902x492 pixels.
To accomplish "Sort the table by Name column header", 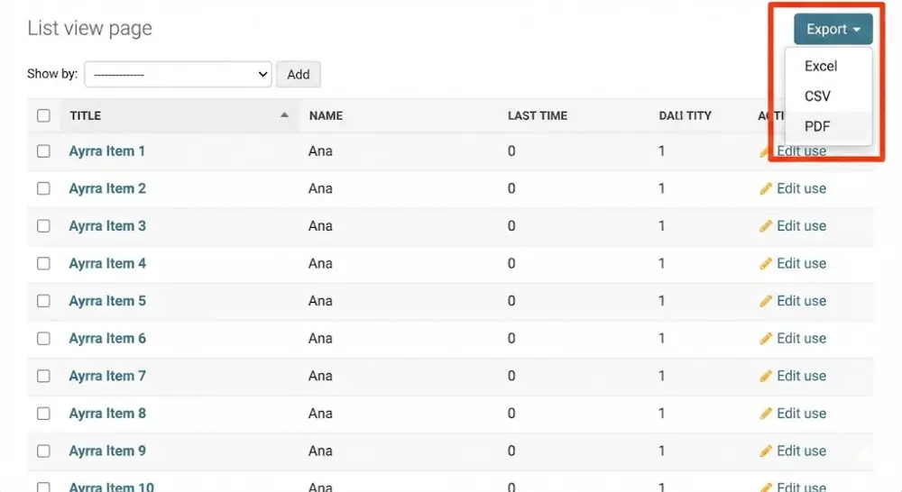I will pyautogui.click(x=326, y=115).
